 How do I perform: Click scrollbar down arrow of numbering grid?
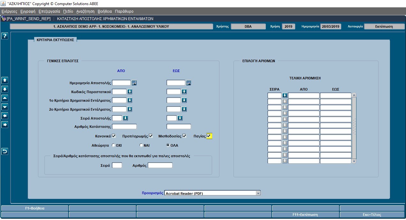(x=354, y=161)
